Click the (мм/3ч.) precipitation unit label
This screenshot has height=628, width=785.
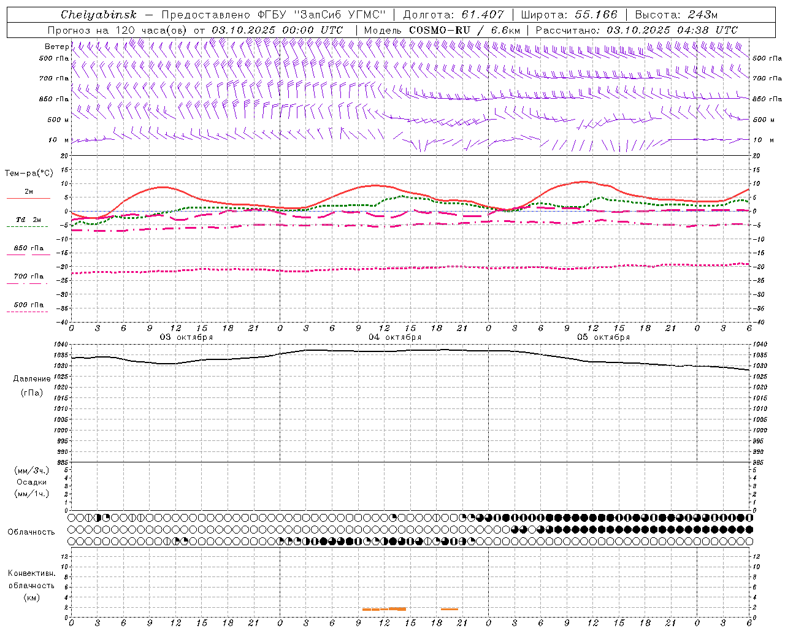pos(32,471)
